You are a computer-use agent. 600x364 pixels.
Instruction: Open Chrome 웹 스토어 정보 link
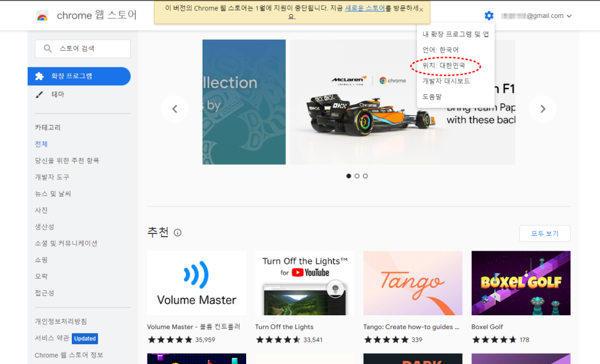click(69, 355)
